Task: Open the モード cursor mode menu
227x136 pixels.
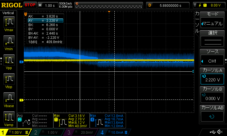Action: (213, 20)
